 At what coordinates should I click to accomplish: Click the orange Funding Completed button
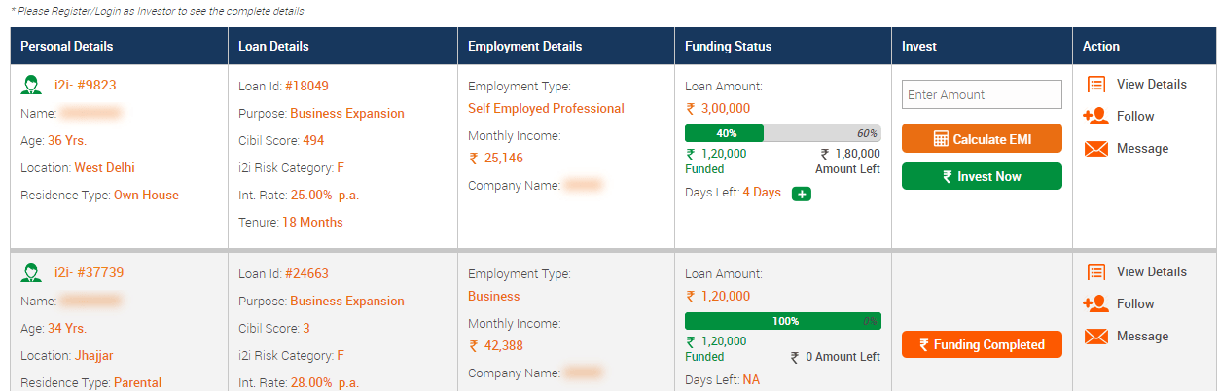[982, 344]
